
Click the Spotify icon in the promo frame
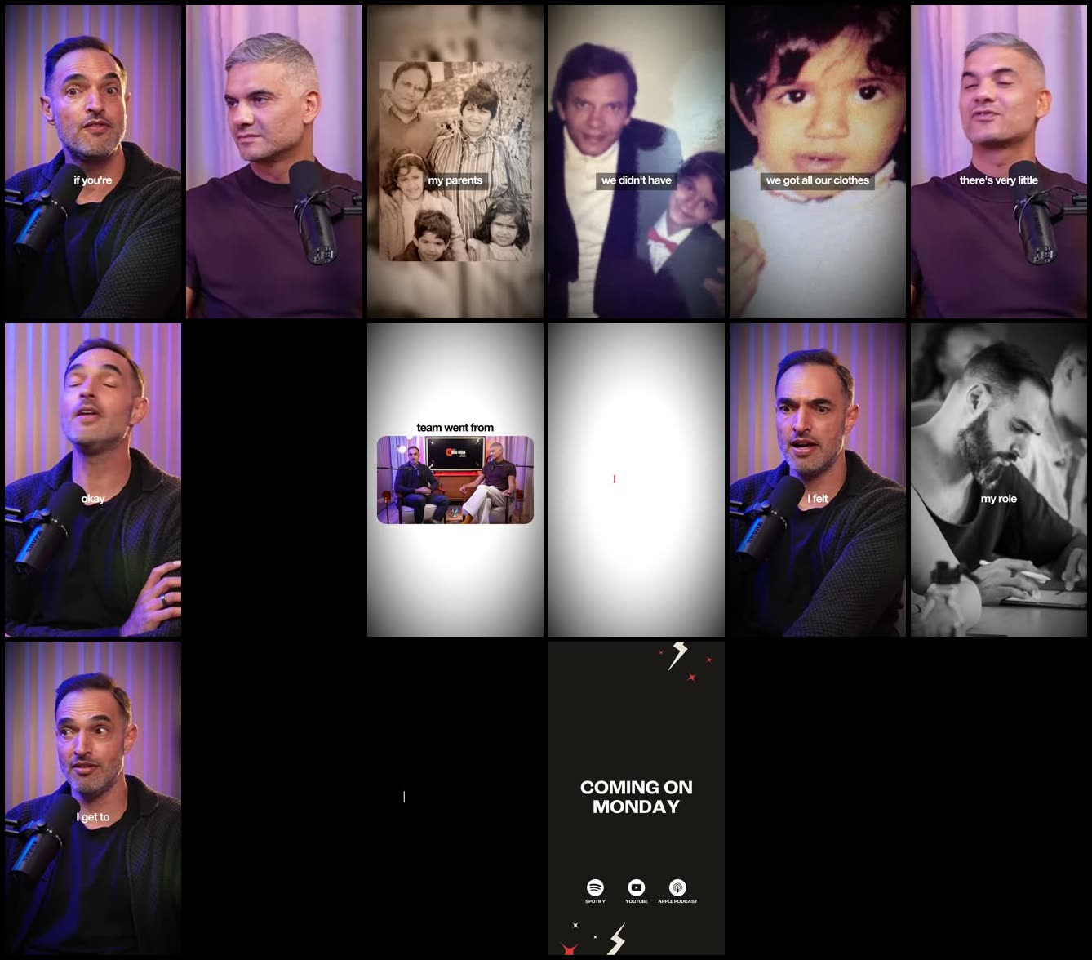(595, 887)
